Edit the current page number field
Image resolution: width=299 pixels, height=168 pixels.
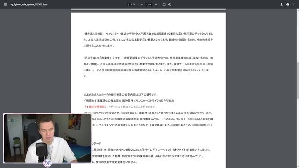point(129,4)
